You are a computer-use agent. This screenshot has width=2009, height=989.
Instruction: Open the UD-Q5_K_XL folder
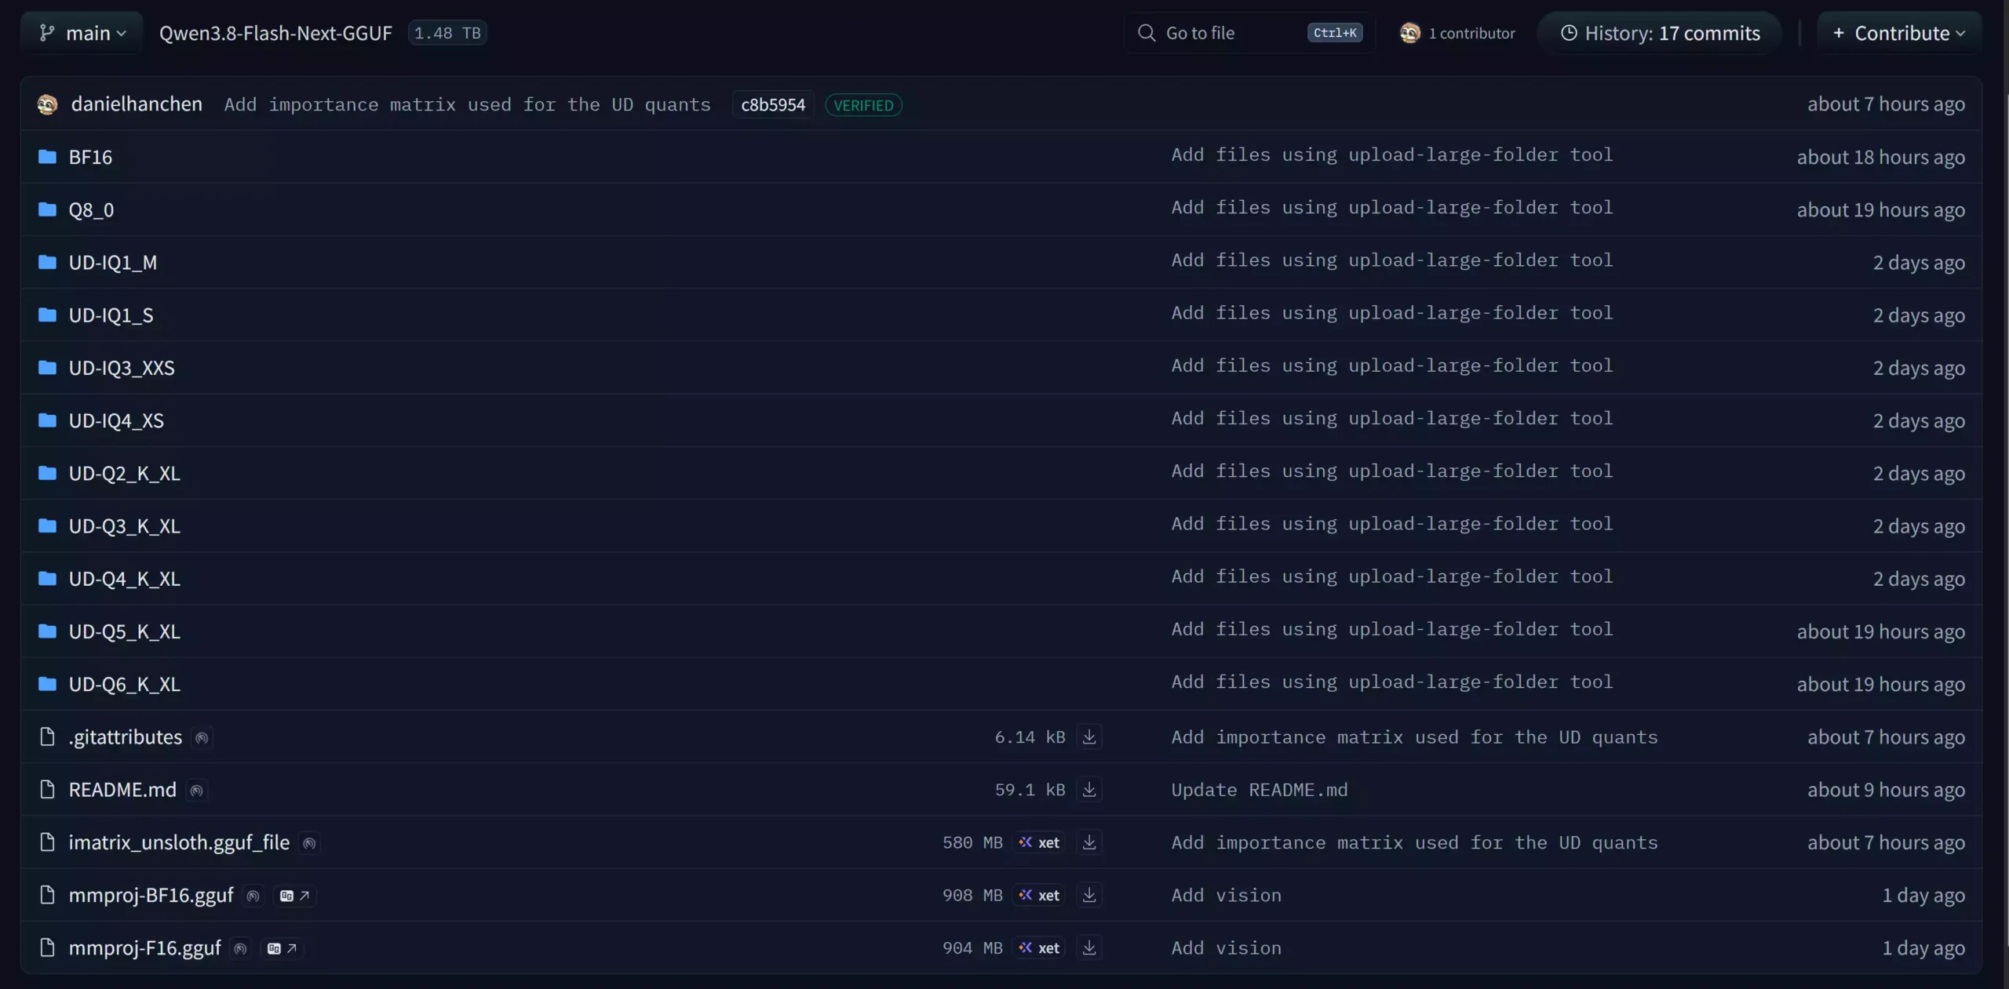(125, 631)
